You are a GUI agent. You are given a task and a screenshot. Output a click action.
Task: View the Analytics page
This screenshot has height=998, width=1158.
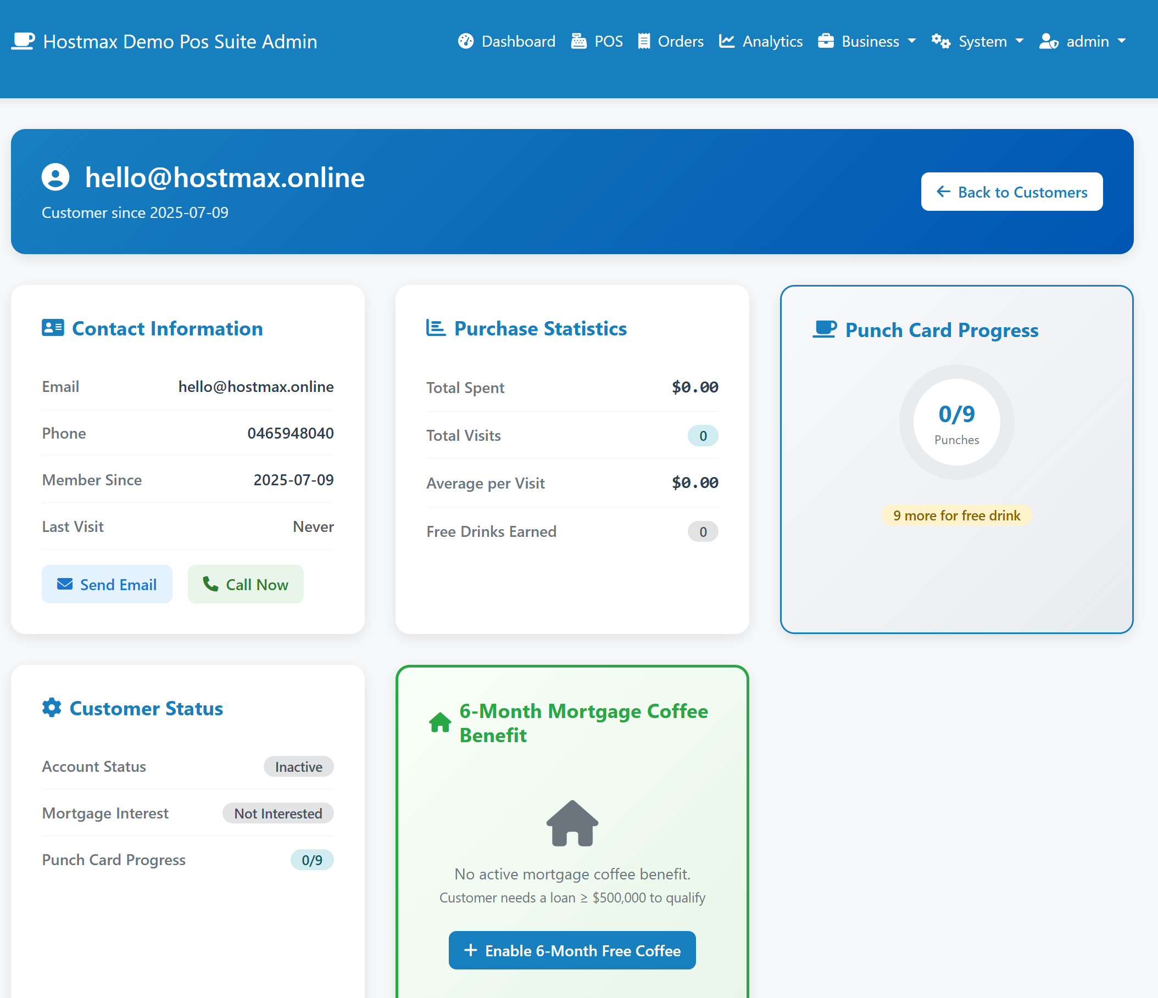click(x=761, y=41)
